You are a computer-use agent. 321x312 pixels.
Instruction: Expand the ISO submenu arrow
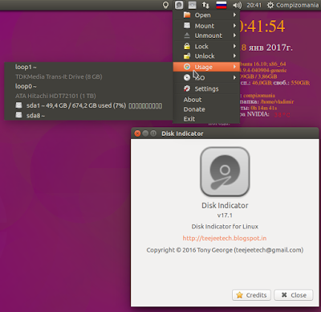[x=234, y=77]
